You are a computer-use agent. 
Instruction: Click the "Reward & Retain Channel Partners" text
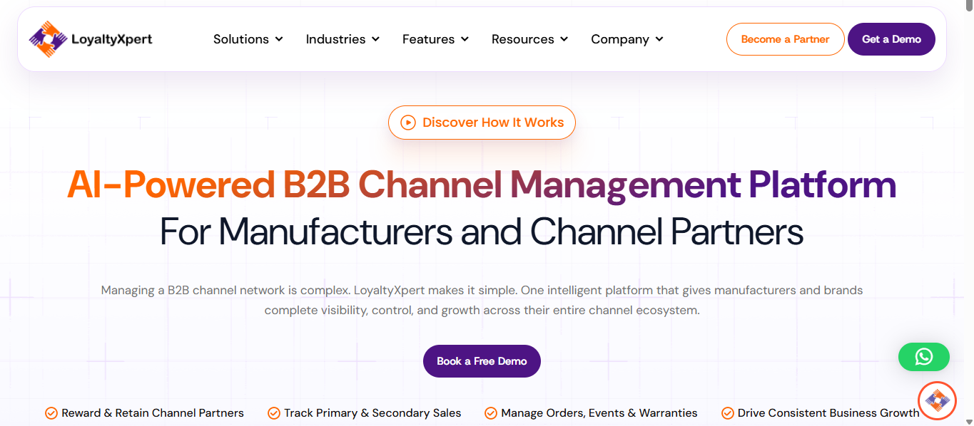tap(153, 413)
